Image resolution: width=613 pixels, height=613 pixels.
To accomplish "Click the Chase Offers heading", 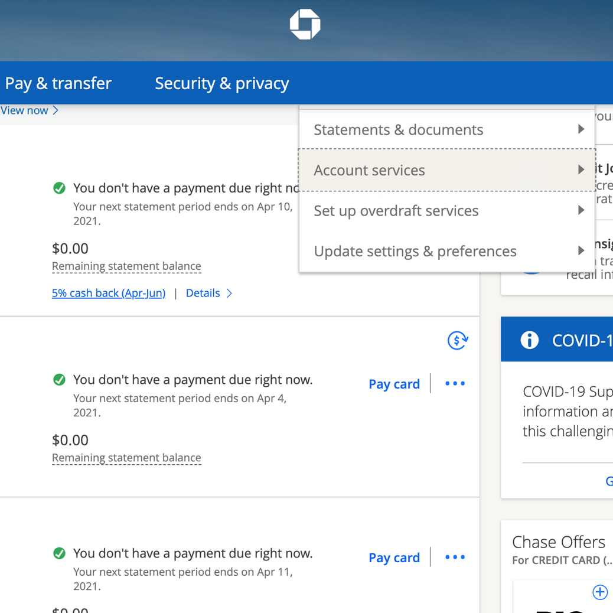I will point(558,542).
